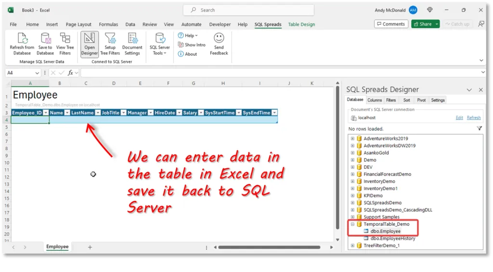Click the Send Feedback smiley icon
This screenshot has height=272, width=493.
pyautogui.click(x=219, y=39)
